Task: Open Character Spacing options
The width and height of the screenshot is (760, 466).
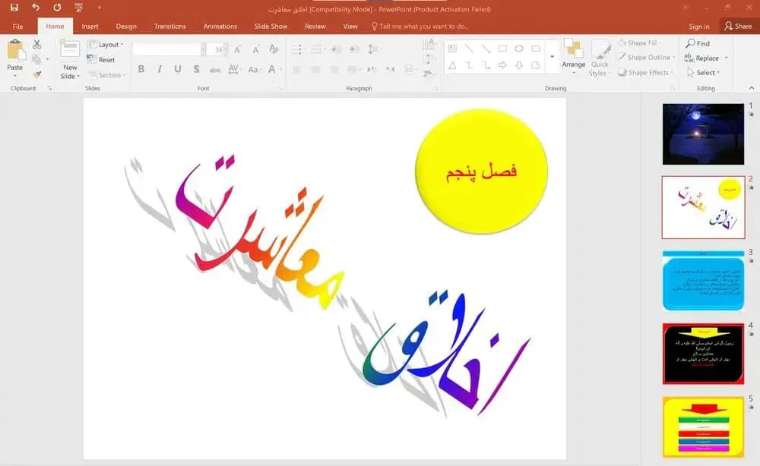Action: tap(233, 69)
